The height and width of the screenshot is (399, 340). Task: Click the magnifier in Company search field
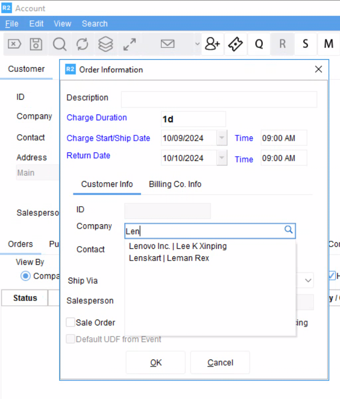(x=288, y=230)
